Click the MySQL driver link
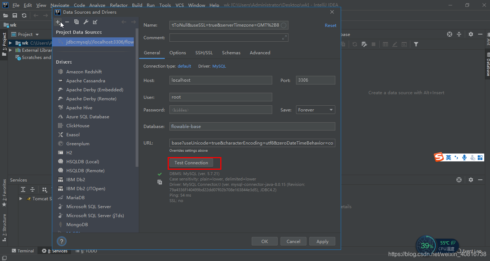The width and height of the screenshot is (490, 261). 219,66
